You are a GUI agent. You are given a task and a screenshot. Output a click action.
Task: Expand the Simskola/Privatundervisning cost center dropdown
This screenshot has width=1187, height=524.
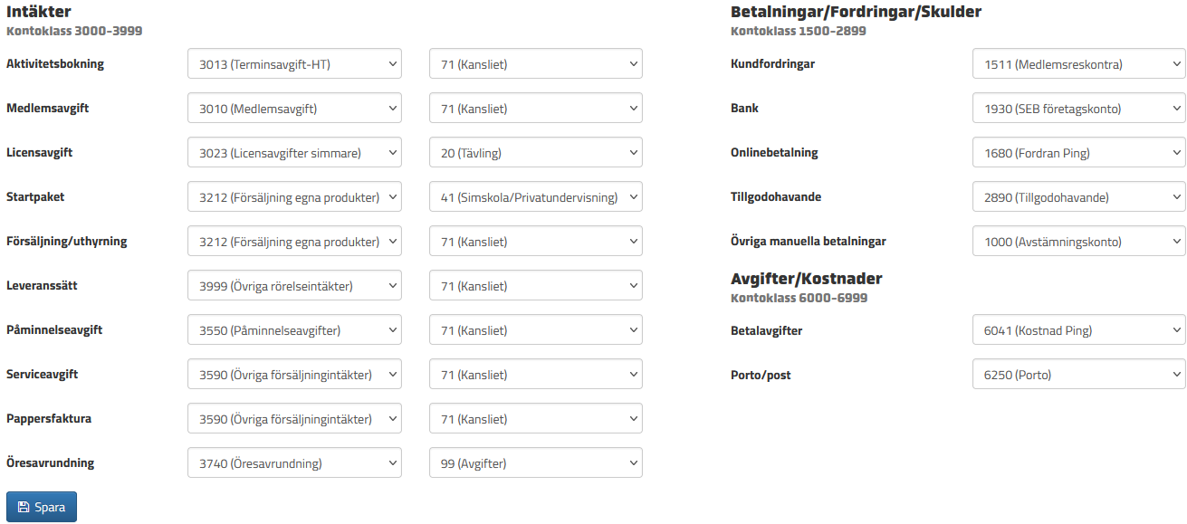pos(535,197)
